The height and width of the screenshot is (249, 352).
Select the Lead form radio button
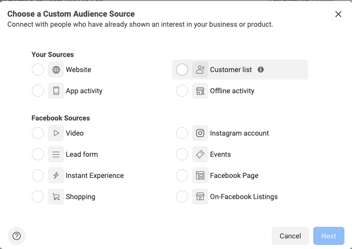pos(38,154)
